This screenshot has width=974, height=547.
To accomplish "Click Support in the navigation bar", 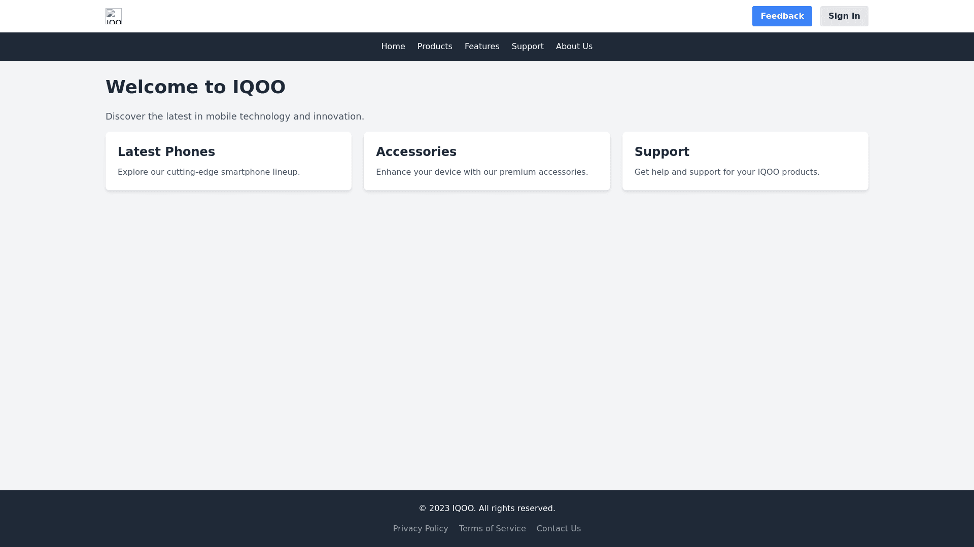I will point(527,47).
